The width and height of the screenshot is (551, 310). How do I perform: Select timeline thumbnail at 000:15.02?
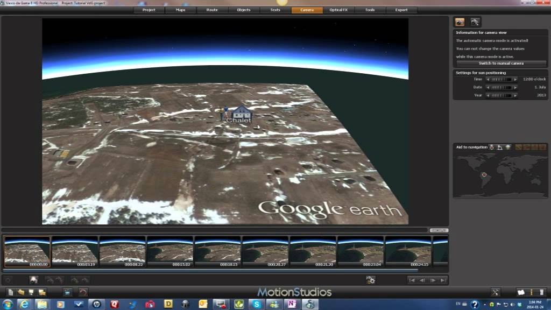(170, 252)
